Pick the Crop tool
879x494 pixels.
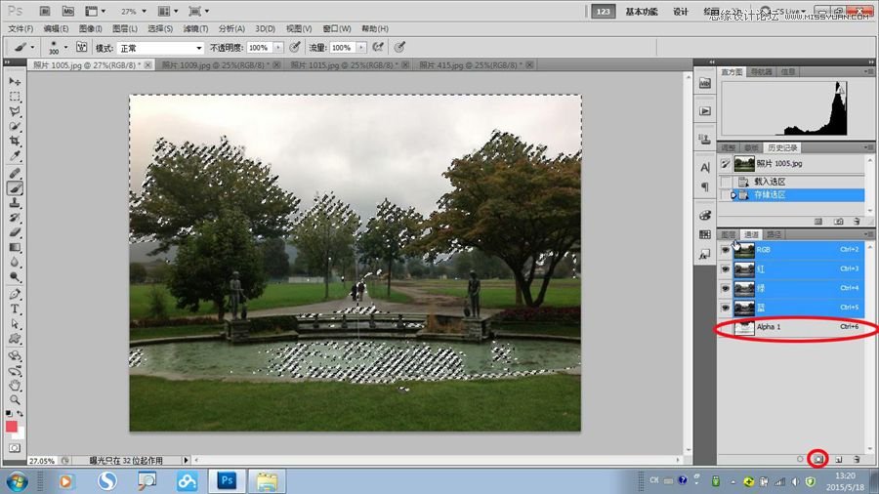[16, 142]
